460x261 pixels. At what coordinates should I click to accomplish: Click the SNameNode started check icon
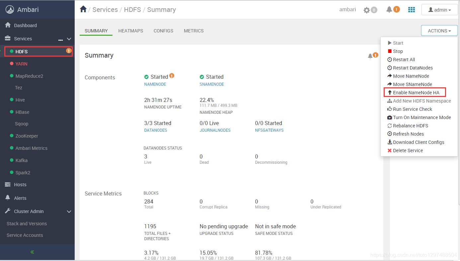pyautogui.click(x=202, y=77)
